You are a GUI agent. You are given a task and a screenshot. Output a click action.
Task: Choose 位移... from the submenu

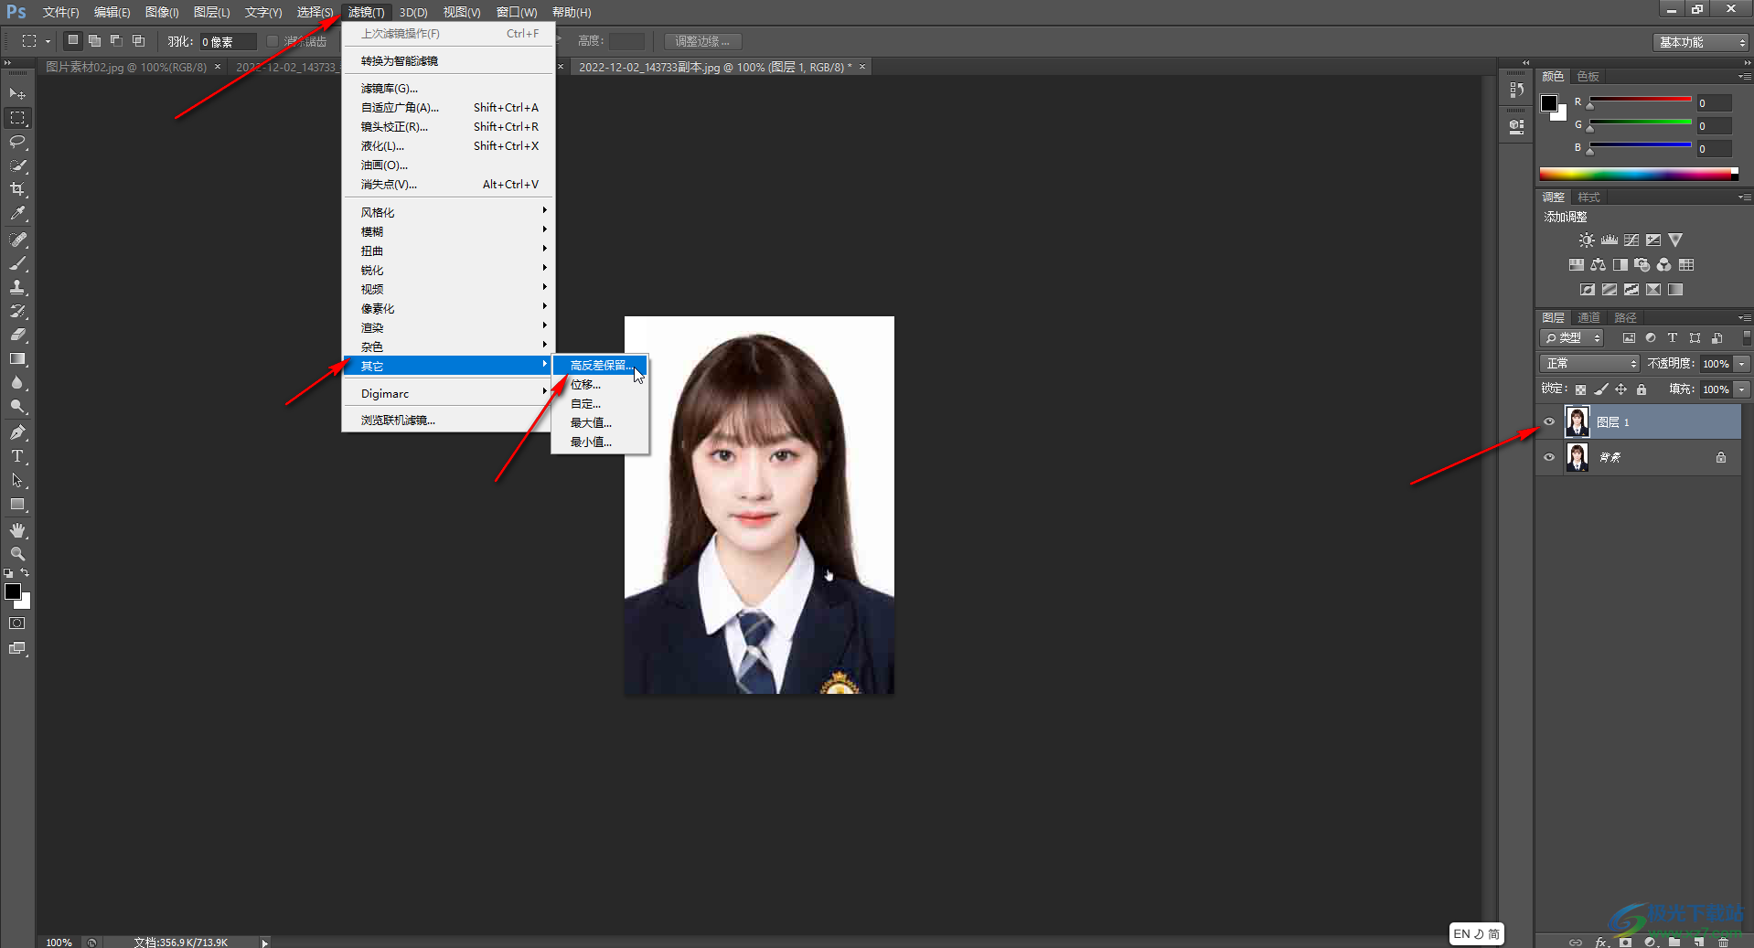point(600,384)
